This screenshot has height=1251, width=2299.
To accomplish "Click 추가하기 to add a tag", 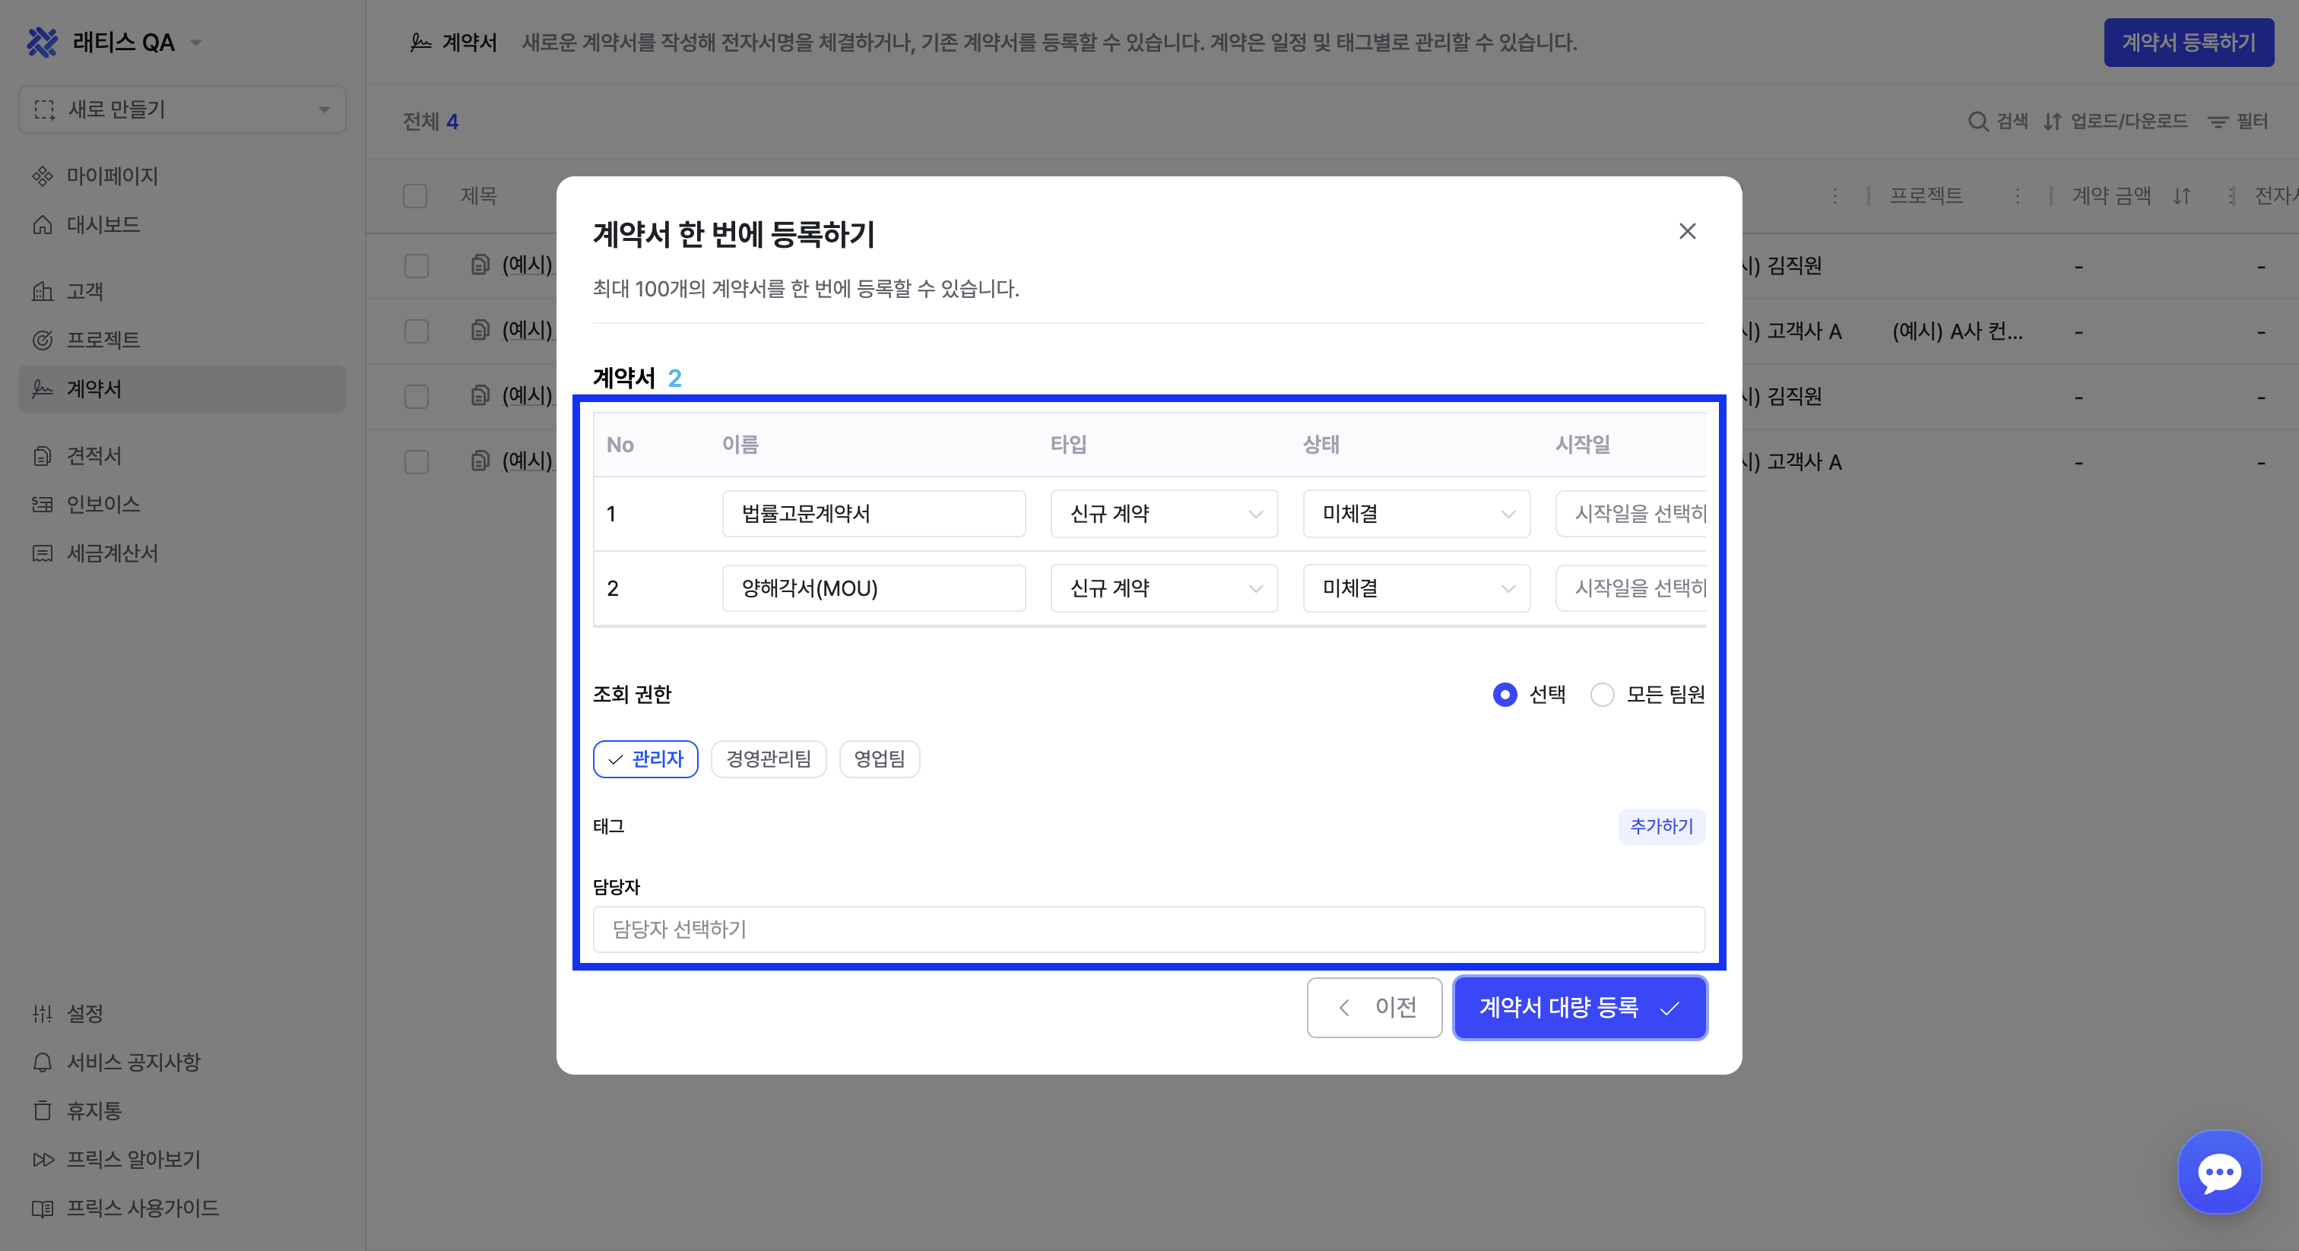I will 1661,826.
